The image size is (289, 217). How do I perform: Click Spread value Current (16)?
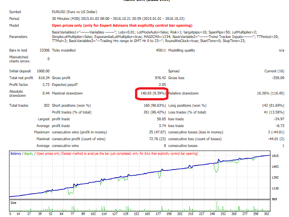tap(274, 71)
